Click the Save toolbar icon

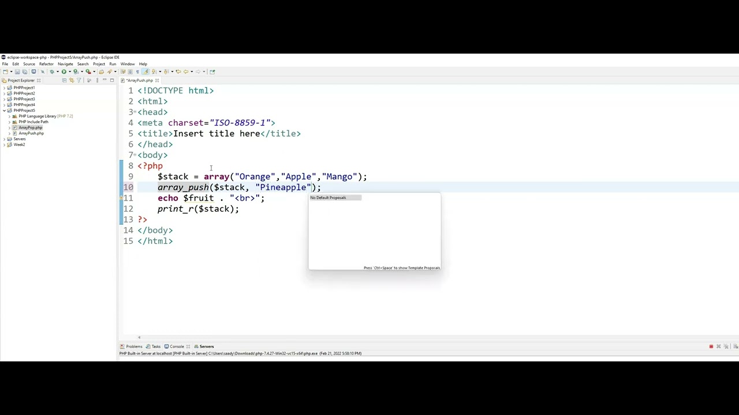click(x=17, y=71)
